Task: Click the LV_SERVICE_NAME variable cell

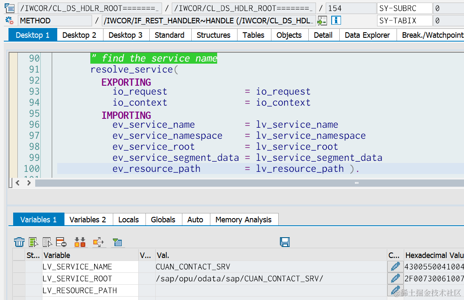Action: (90, 266)
